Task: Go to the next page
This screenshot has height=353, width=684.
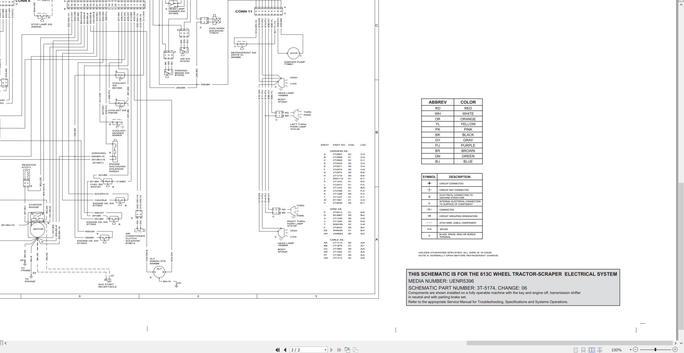Action: tap(332, 350)
